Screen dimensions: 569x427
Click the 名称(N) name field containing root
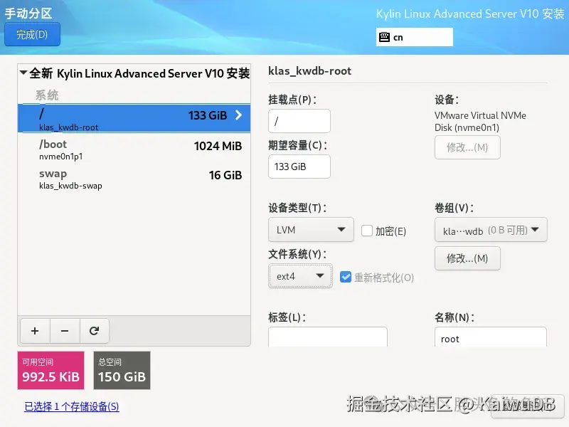pyautogui.click(x=491, y=337)
